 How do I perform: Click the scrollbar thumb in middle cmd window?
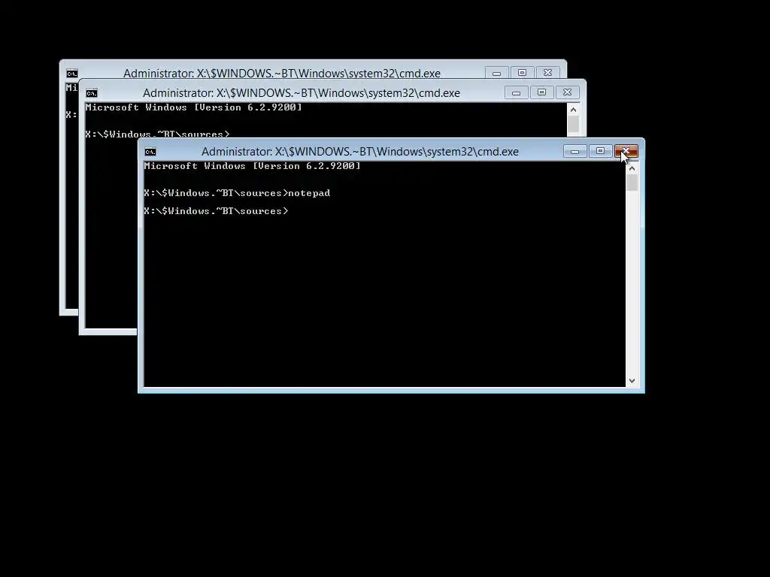(x=573, y=125)
